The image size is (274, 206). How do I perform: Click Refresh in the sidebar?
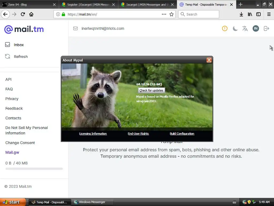pyautogui.click(x=16, y=57)
